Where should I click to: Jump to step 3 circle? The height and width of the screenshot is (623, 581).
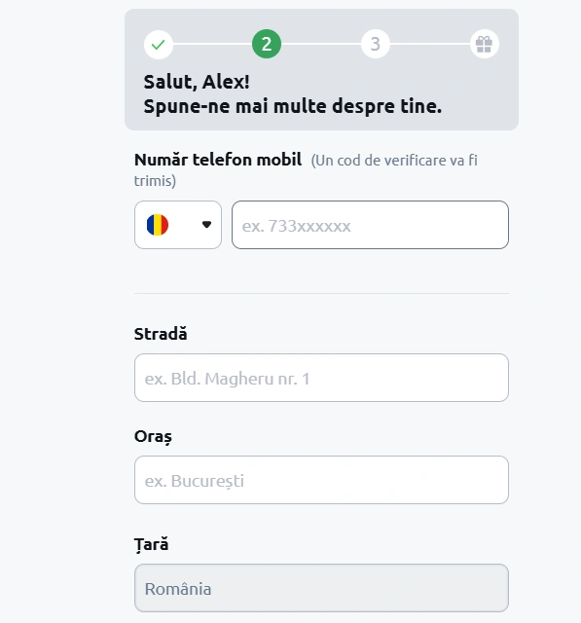click(x=376, y=44)
